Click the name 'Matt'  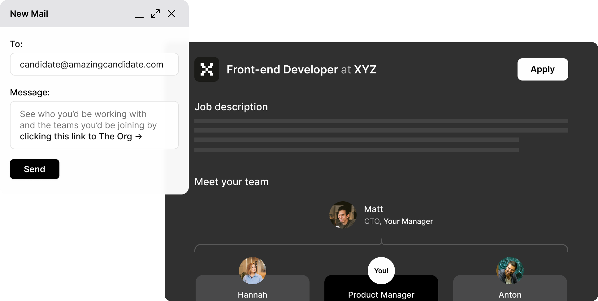coord(374,209)
